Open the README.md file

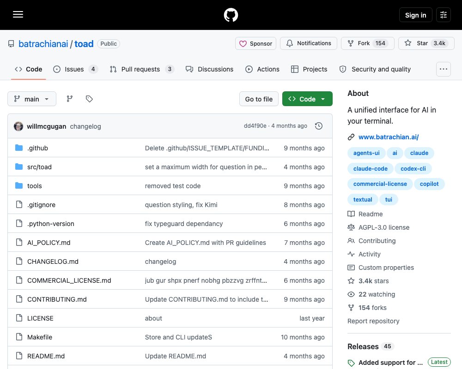coord(46,356)
